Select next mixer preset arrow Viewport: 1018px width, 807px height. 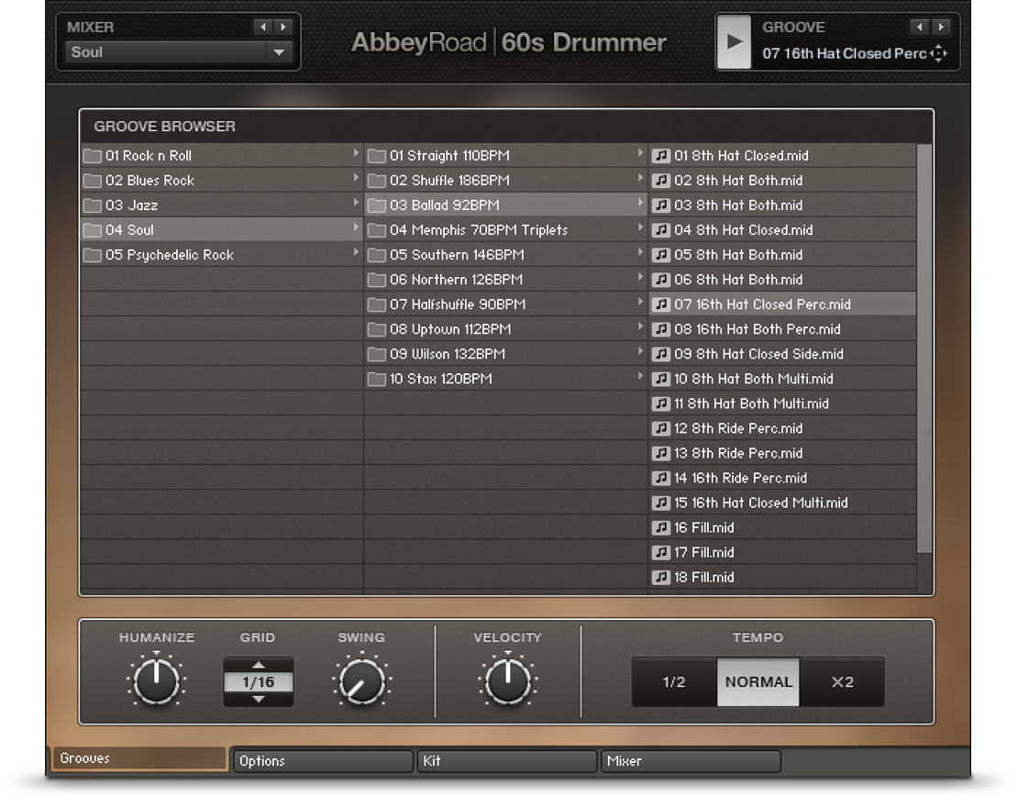282,27
